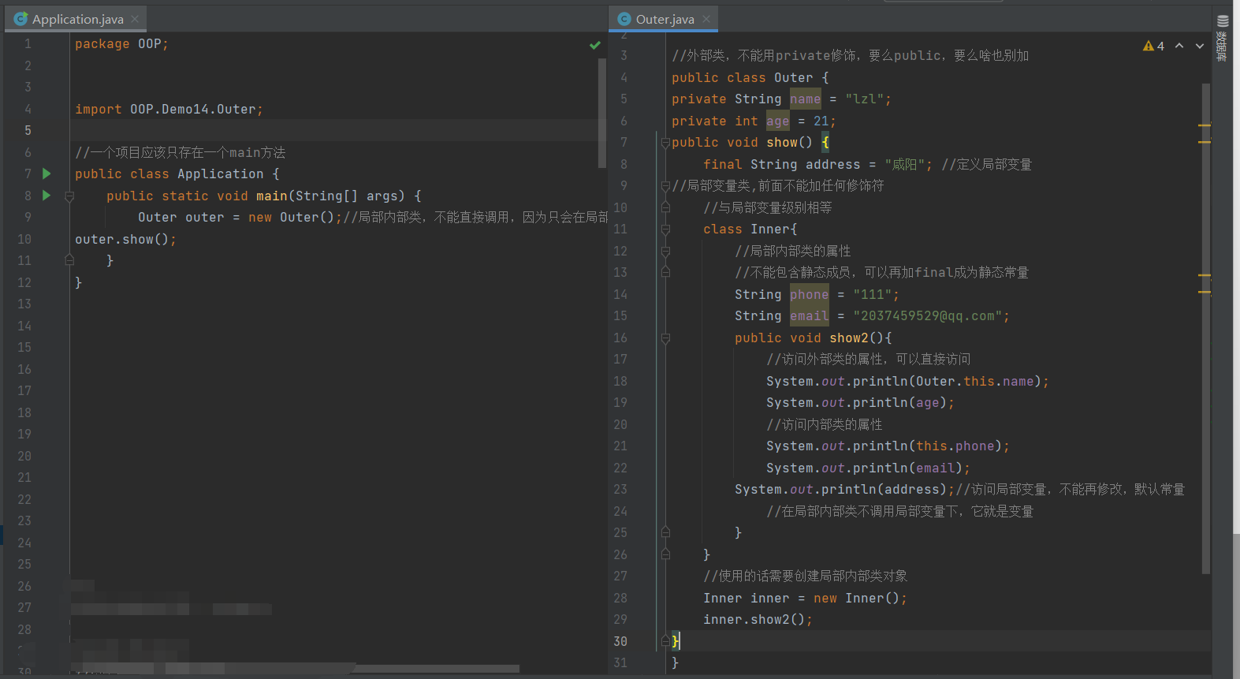The image size is (1240, 679).
Task: Click fold end marker at Outer.java line 13
Action: click(665, 272)
